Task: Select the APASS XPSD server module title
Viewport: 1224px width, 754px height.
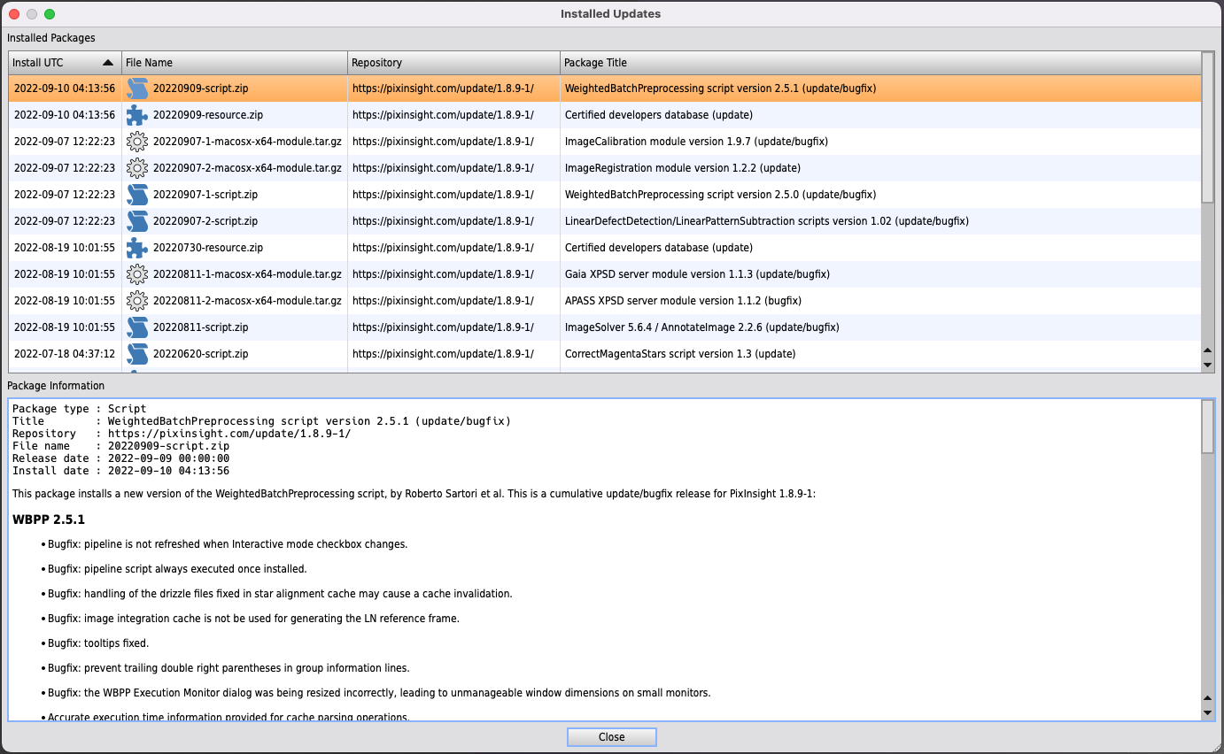Action: [683, 301]
